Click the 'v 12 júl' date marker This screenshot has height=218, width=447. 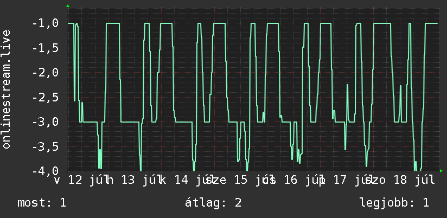80,181
